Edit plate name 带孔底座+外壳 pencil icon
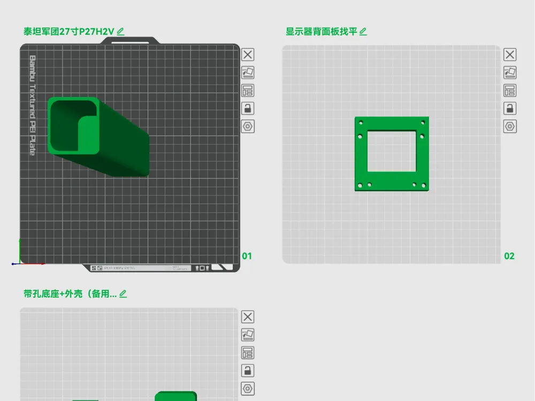Image resolution: width=535 pixels, height=401 pixels. [123, 294]
